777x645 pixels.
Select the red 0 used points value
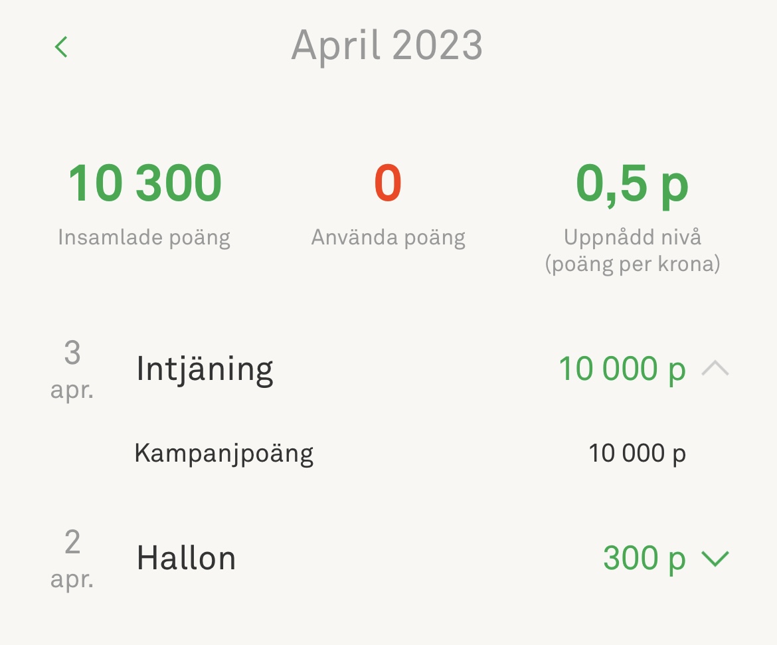[388, 183]
